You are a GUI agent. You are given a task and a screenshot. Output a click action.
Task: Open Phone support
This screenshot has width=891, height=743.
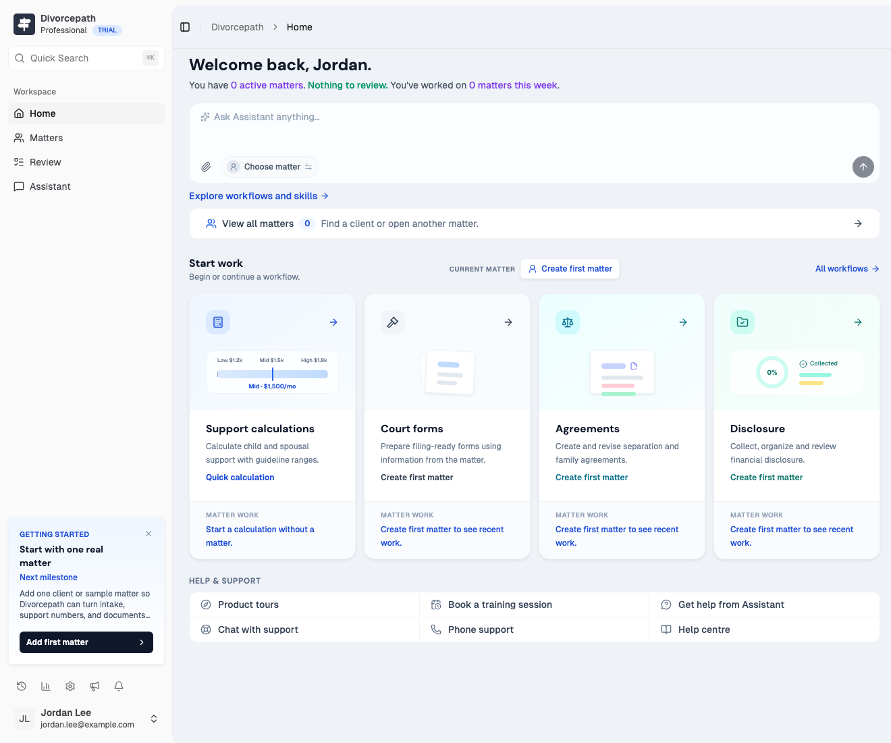pos(535,630)
